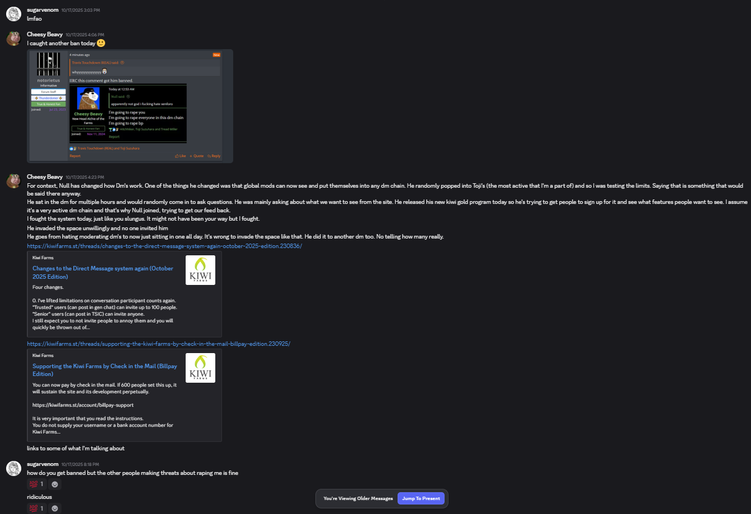The width and height of the screenshot is (751, 514).
Task: Click the sugarvenom username on the 8:18 PM message
Action: click(42, 464)
